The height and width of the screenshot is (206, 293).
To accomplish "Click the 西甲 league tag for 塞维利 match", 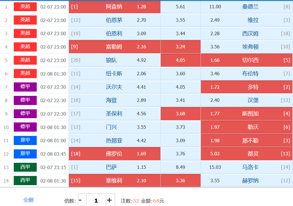I will 25,180.
